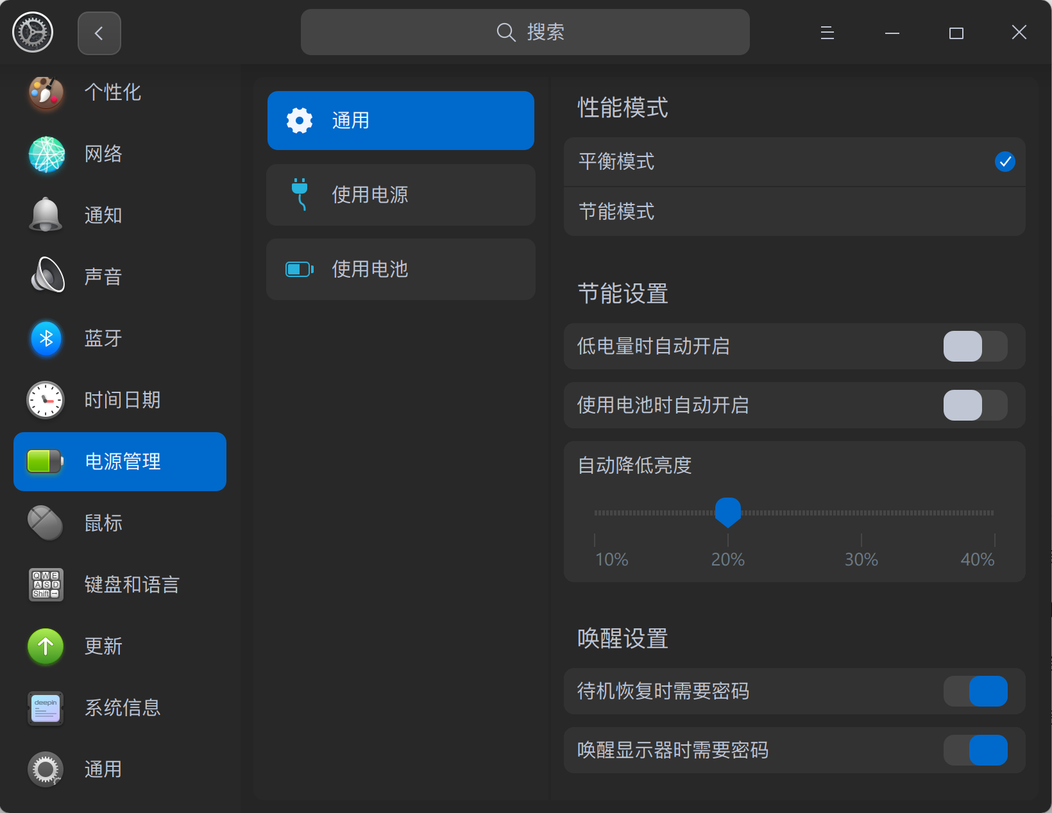The height and width of the screenshot is (813, 1052).
Task: Disable password on standby resume
Action: [974, 691]
